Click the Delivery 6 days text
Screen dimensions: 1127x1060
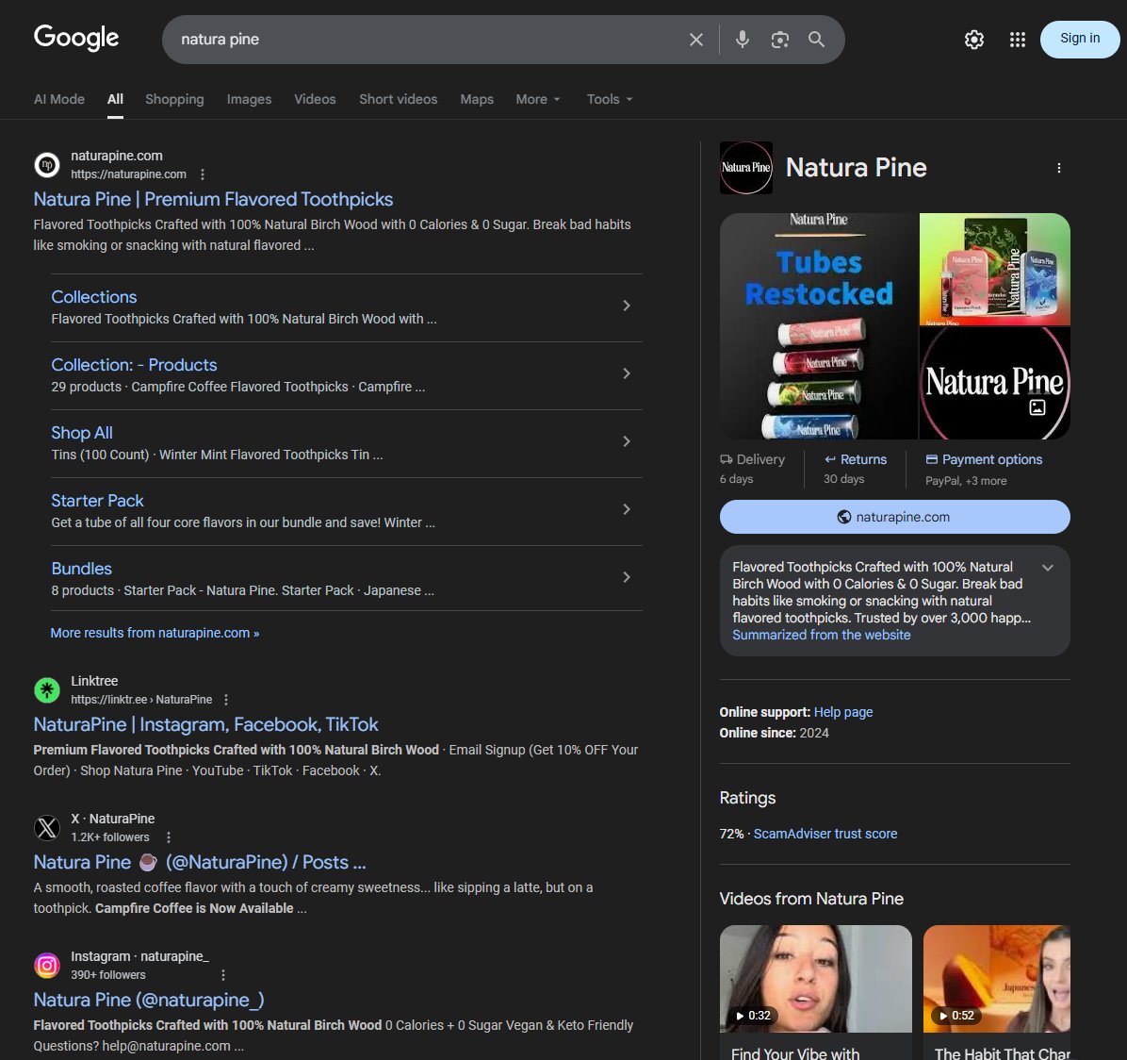pos(753,468)
